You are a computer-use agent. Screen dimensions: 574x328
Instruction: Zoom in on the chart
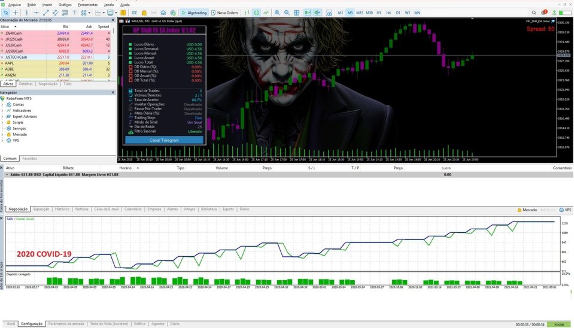pyautogui.click(x=277, y=13)
